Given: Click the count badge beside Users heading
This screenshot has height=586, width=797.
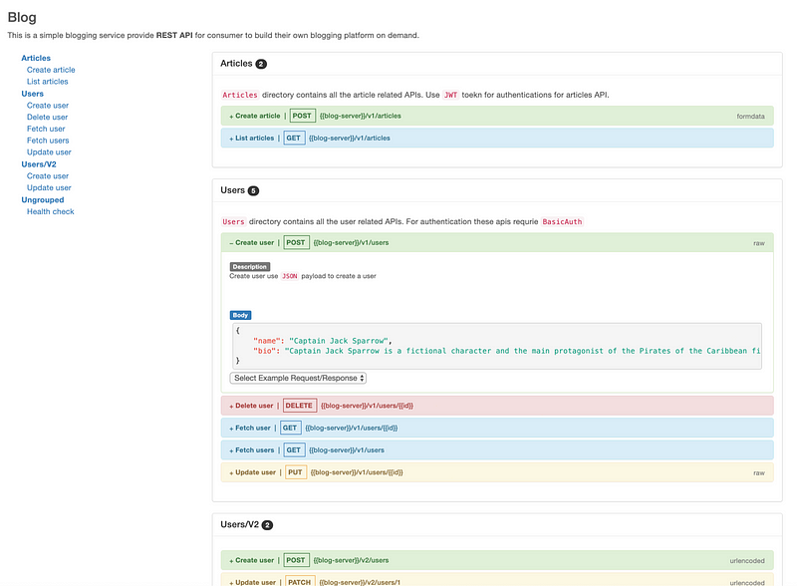Looking at the screenshot, I should [x=253, y=189].
